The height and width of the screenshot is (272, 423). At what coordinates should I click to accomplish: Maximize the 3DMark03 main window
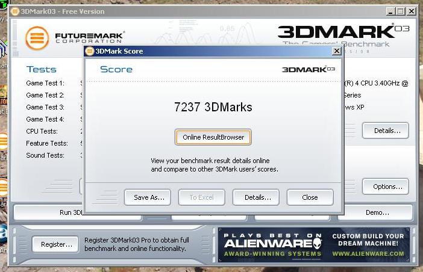tap(401, 11)
